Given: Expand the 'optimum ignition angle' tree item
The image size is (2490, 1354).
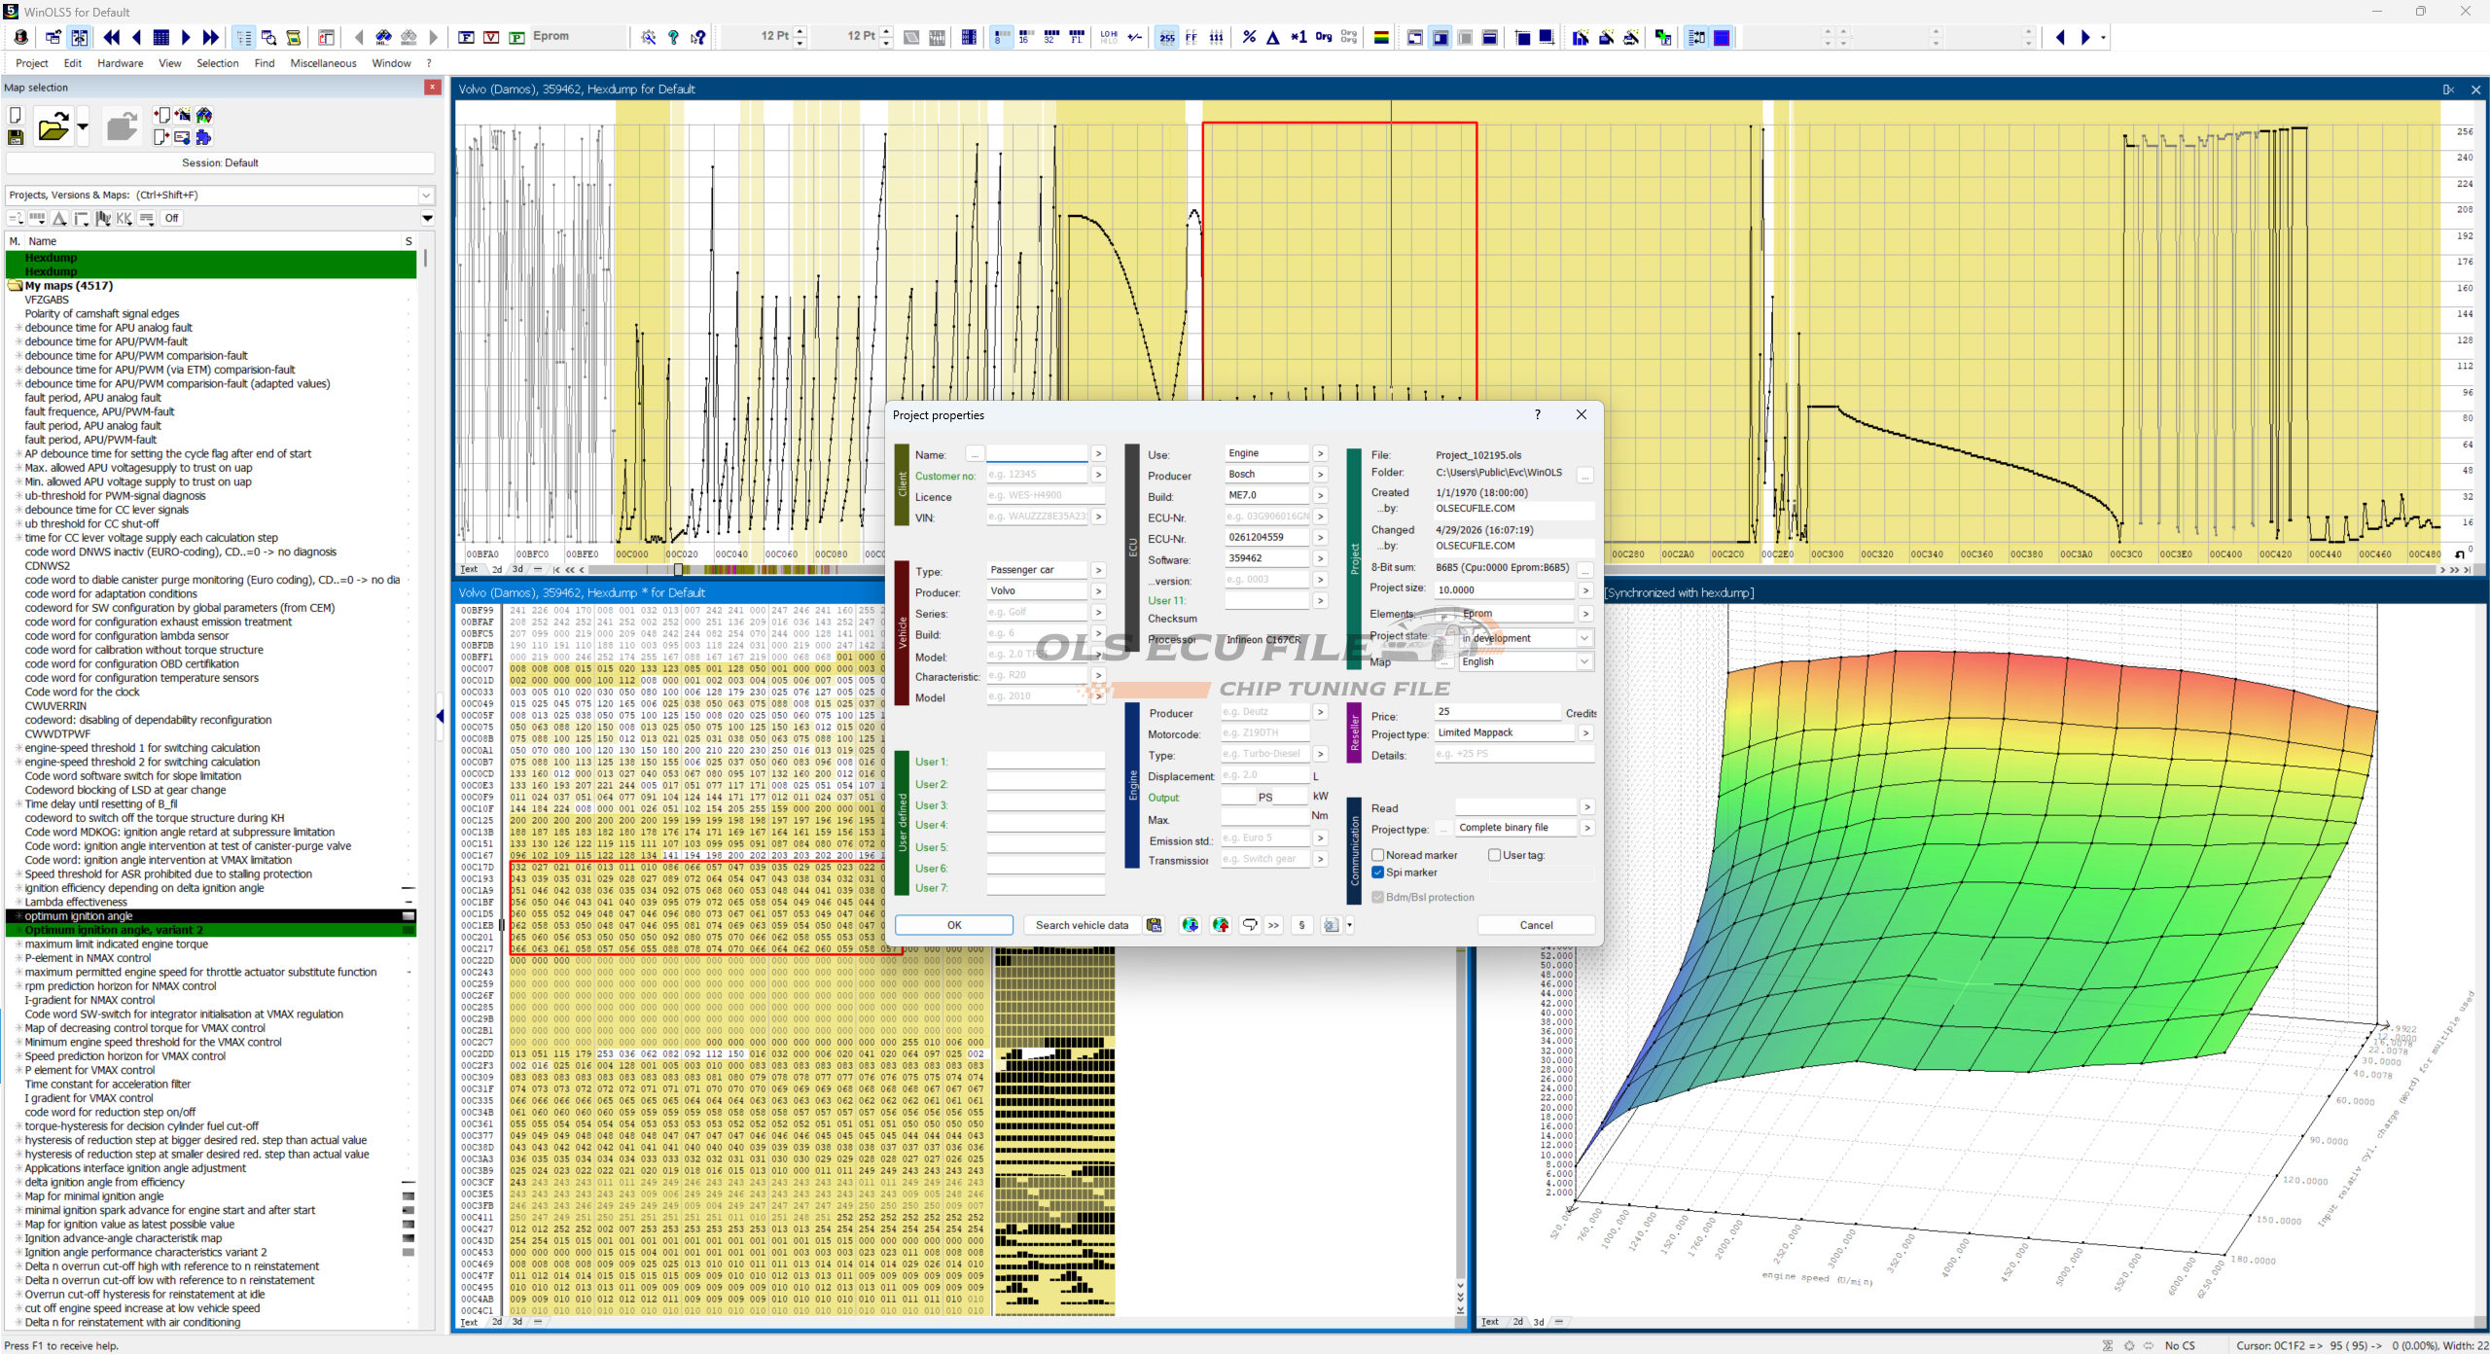Looking at the screenshot, I should [18, 916].
